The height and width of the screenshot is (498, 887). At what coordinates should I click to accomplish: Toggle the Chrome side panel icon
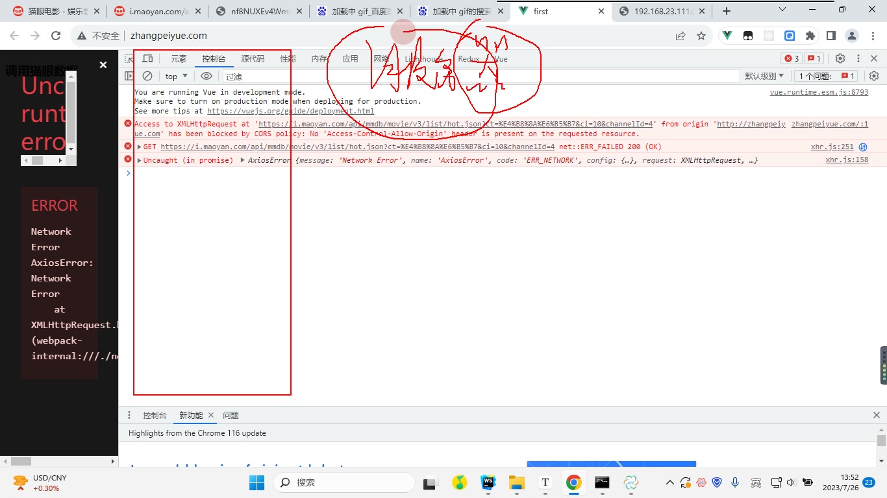pos(831,36)
